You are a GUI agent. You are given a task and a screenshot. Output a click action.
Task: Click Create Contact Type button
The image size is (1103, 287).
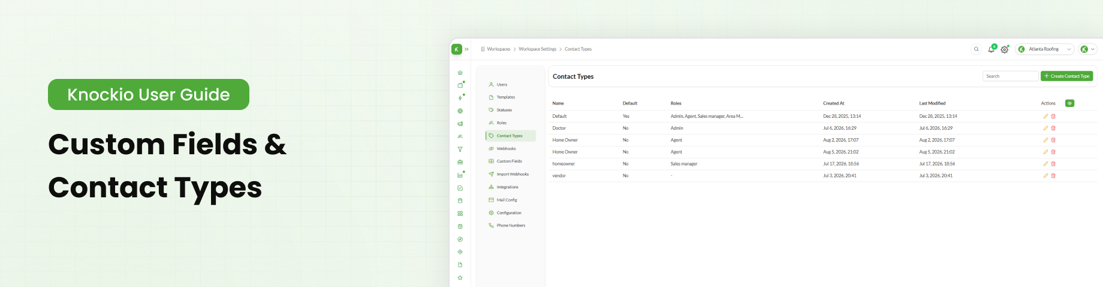(x=1067, y=76)
